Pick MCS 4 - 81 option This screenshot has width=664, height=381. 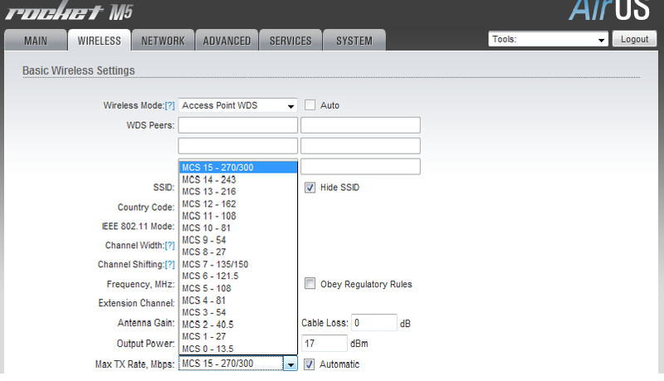(x=238, y=300)
